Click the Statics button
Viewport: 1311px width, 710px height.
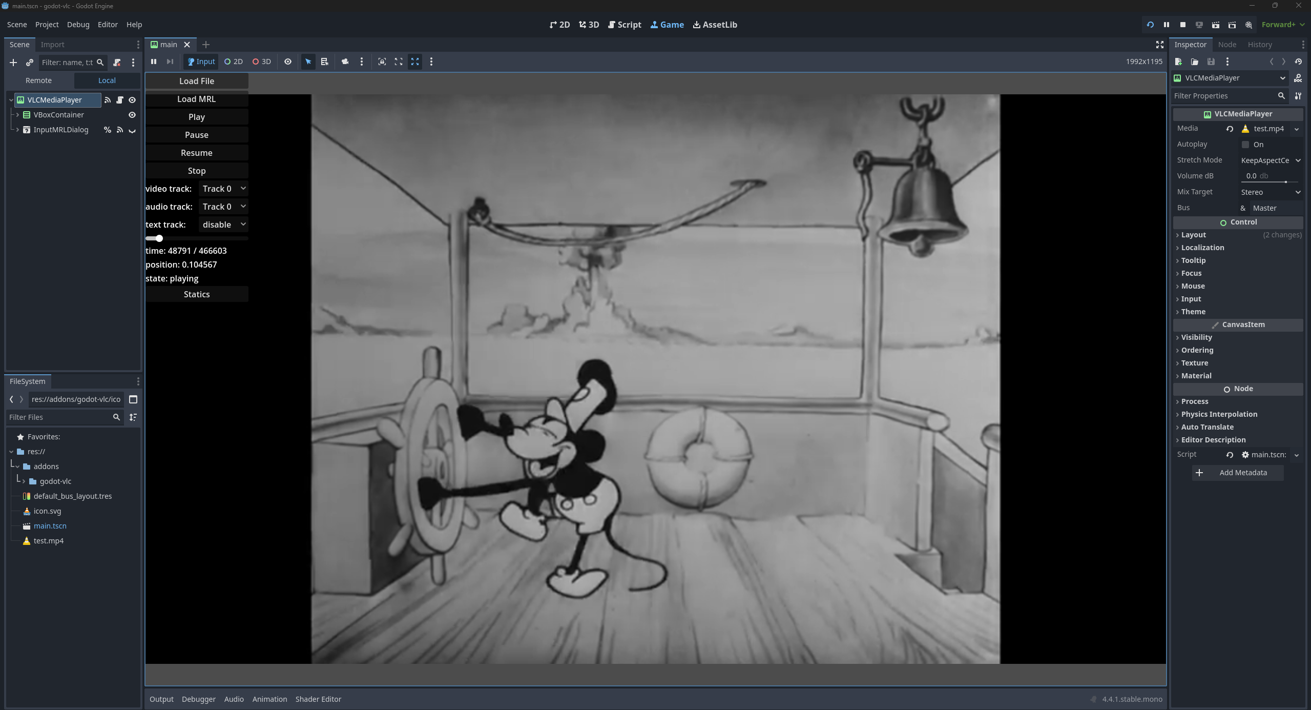click(197, 294)
